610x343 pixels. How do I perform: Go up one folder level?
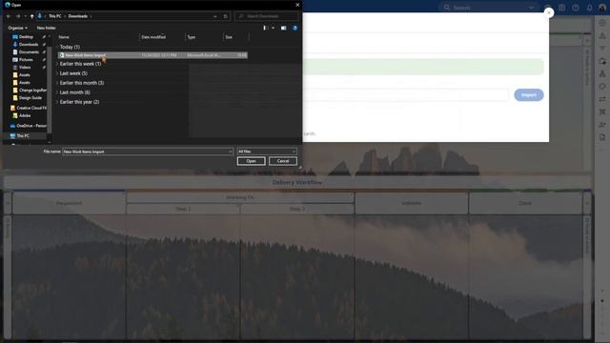(x=31, y=16)
